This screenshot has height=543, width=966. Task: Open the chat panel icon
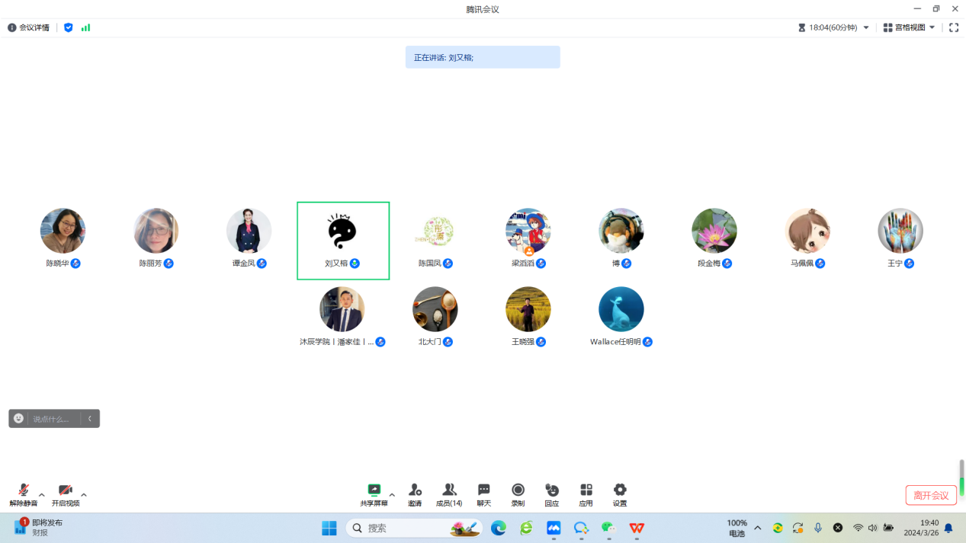[483, 490]
